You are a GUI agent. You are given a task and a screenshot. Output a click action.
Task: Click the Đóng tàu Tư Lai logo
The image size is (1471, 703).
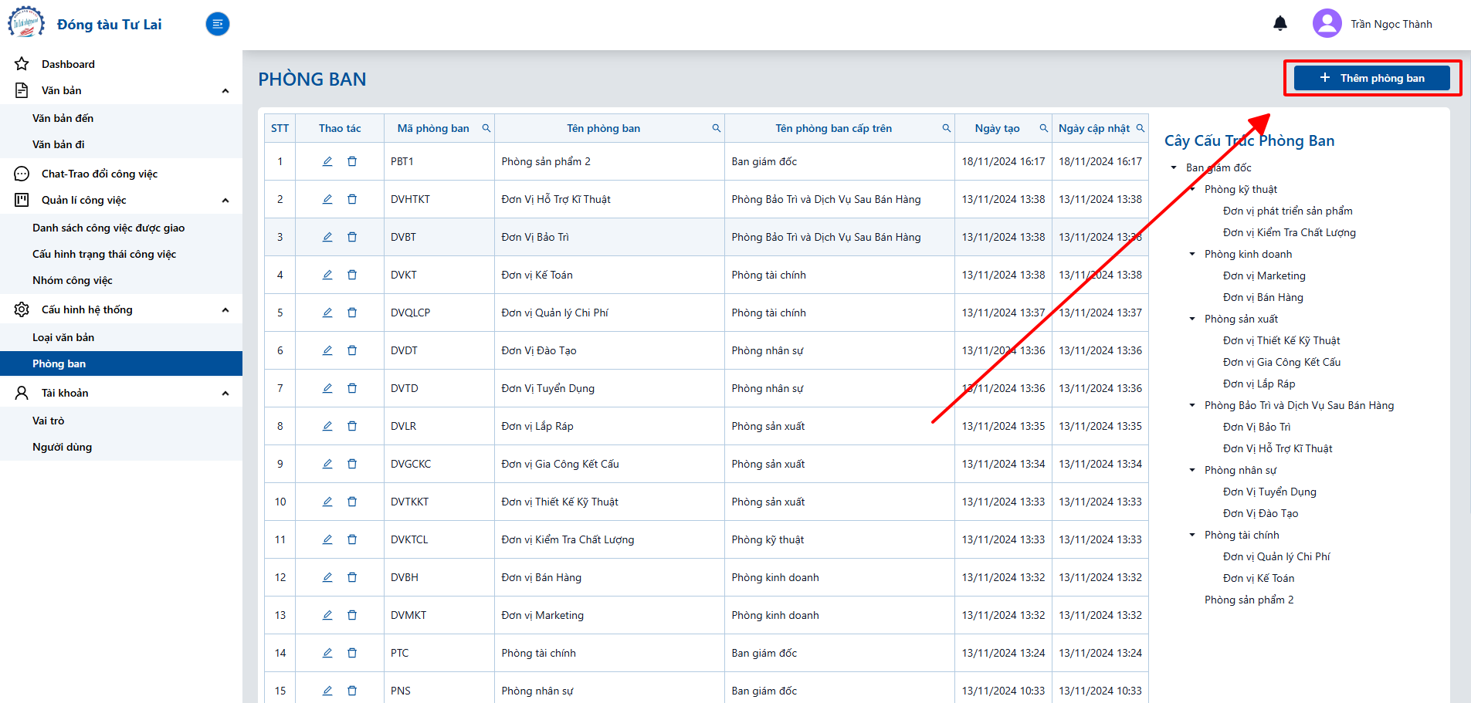click(26, 22)
